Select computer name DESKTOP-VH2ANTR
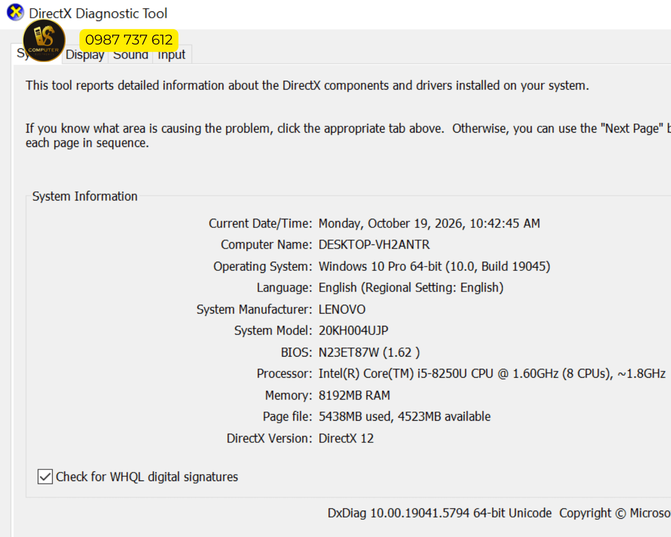Image resolution: width=671 pixels, height=537 pixels. (374, 245)
